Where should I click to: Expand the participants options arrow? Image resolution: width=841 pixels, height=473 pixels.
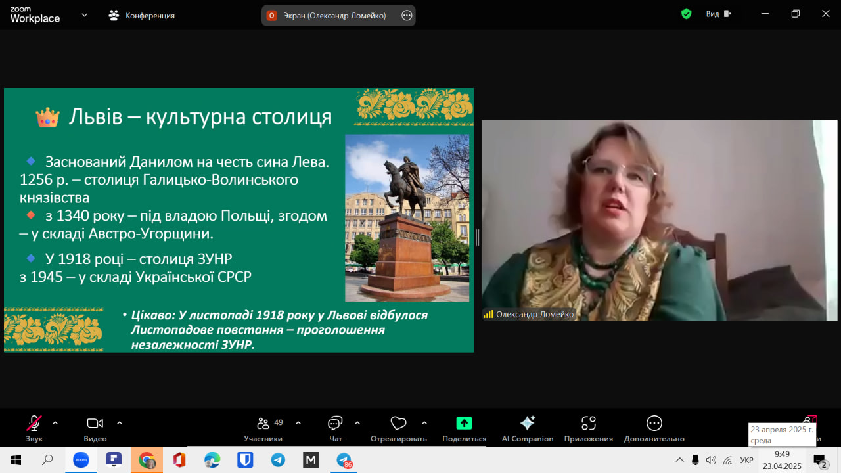coord(298,423)
